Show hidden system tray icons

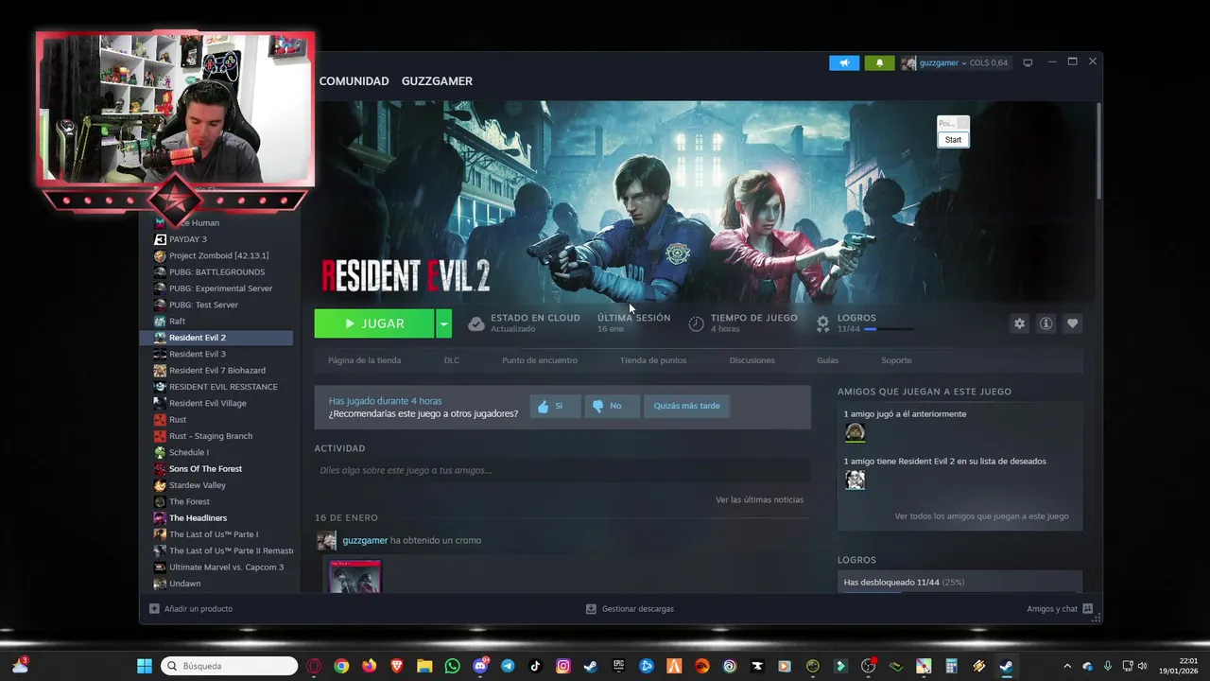coord(1067,666)
